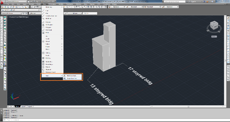
Task: Select Line in the Draw menu
Action: (53, 11)
